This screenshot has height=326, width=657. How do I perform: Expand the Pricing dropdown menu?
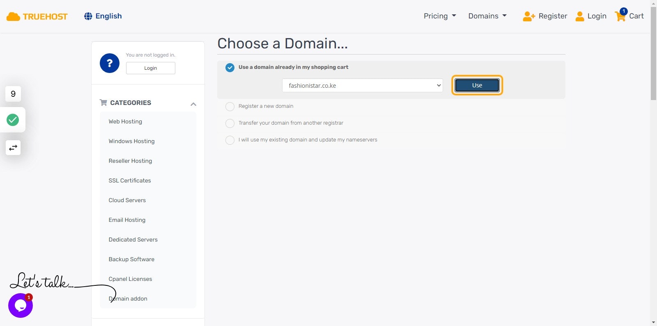(440, 16)
